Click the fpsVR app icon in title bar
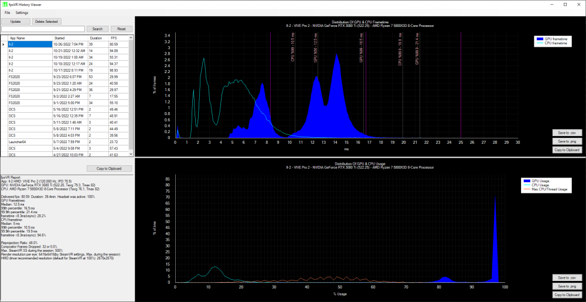 coord(5,4)
